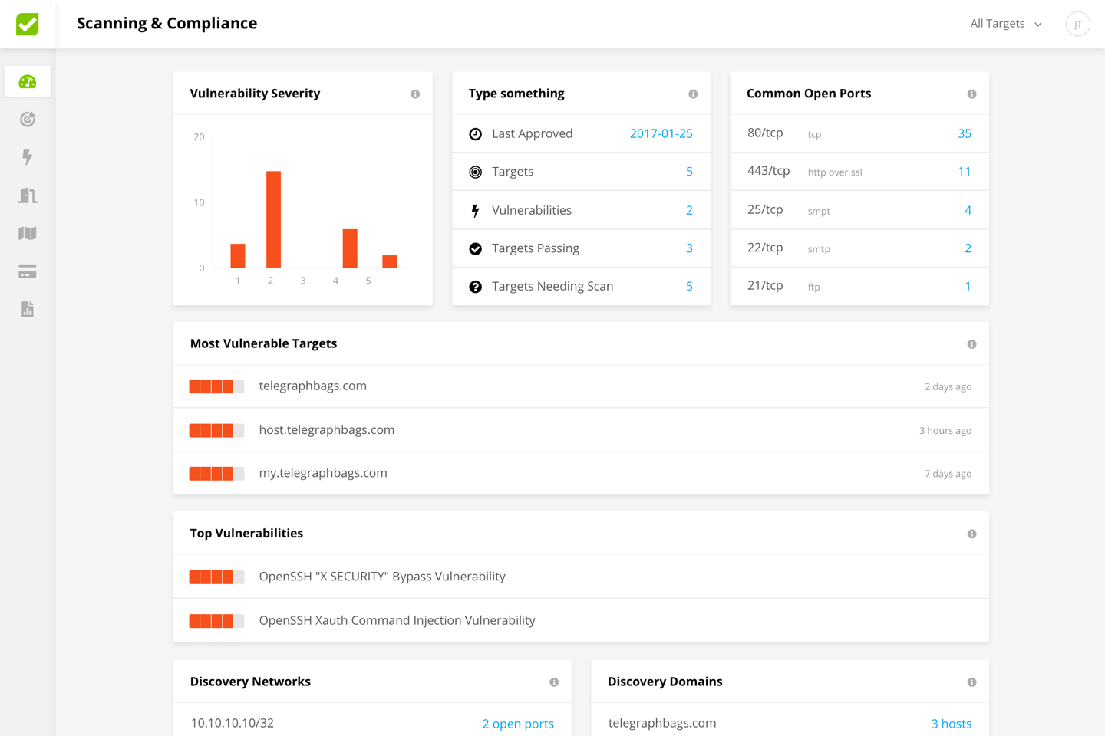Show info for Discovery Networks panel

(554, 682)
